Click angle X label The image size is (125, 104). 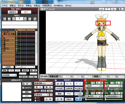100,76
